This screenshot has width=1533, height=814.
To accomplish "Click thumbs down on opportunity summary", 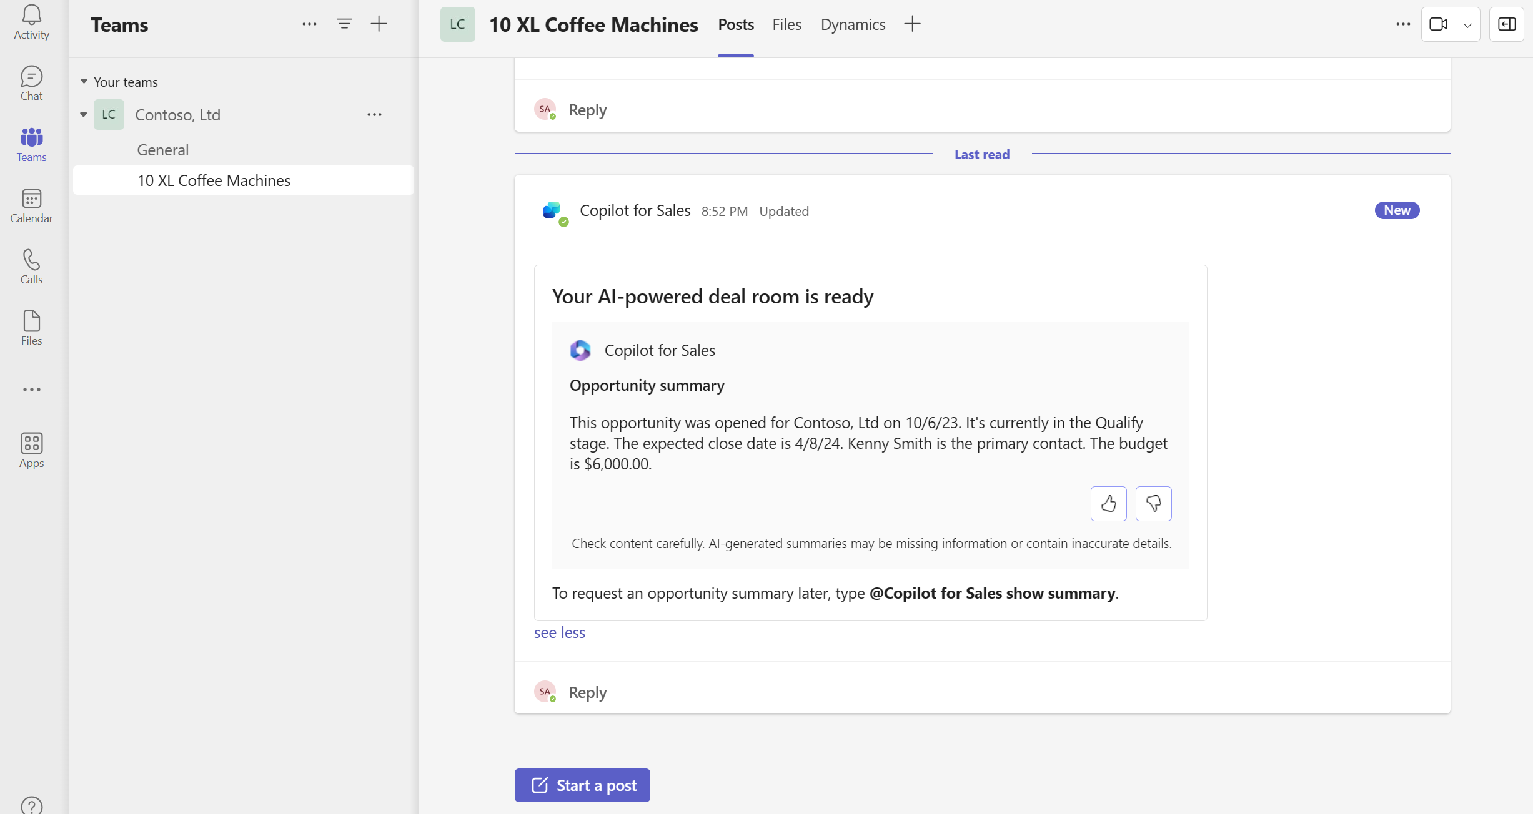I will [x=1154, y=503].
